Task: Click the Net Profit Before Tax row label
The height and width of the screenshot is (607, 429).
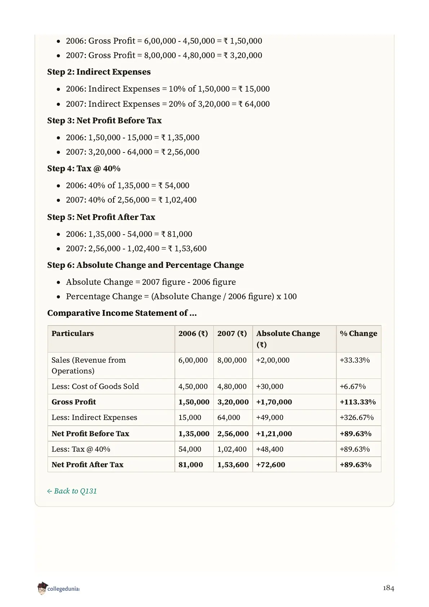Action: [90, 434]
